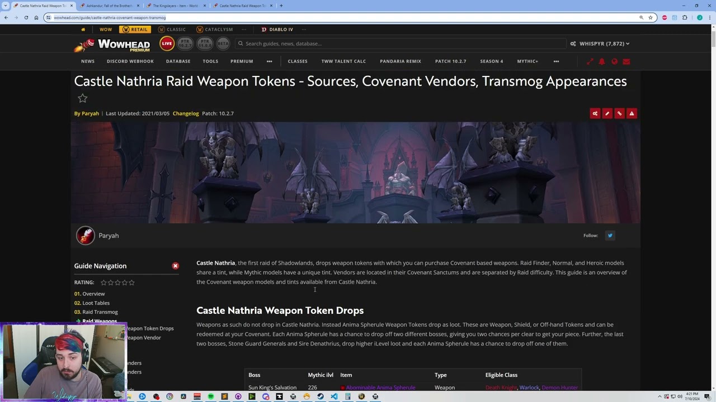Screen dimensions: 716x402
Task: Select the WOW tab in top bar
Action: point(106,30)
